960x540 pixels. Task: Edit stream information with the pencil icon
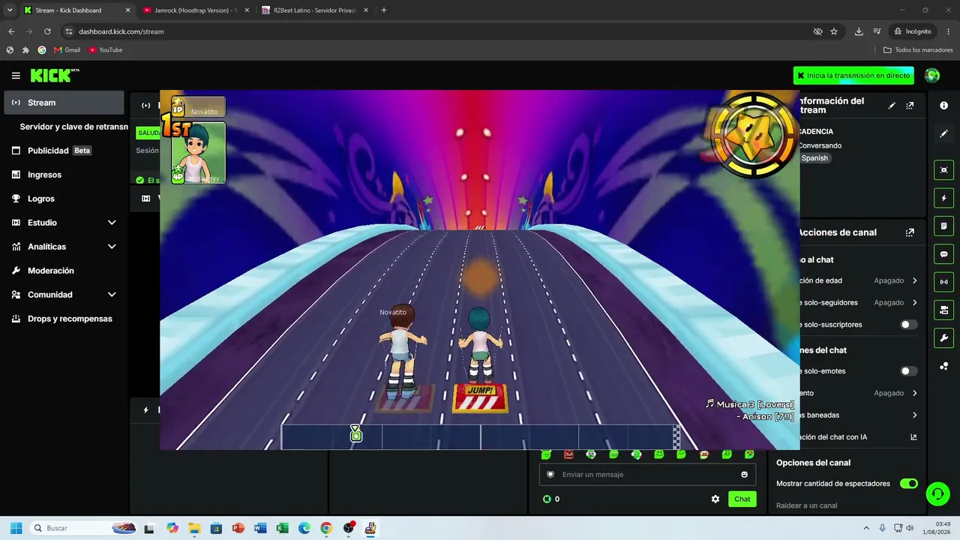892,106
